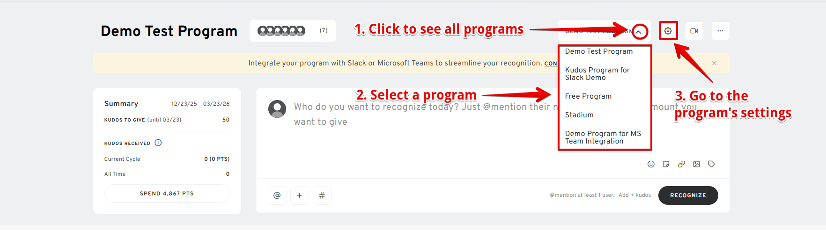Choose Stadium in the programs list
The image size is (826, 230).
[x=579, y=115]
